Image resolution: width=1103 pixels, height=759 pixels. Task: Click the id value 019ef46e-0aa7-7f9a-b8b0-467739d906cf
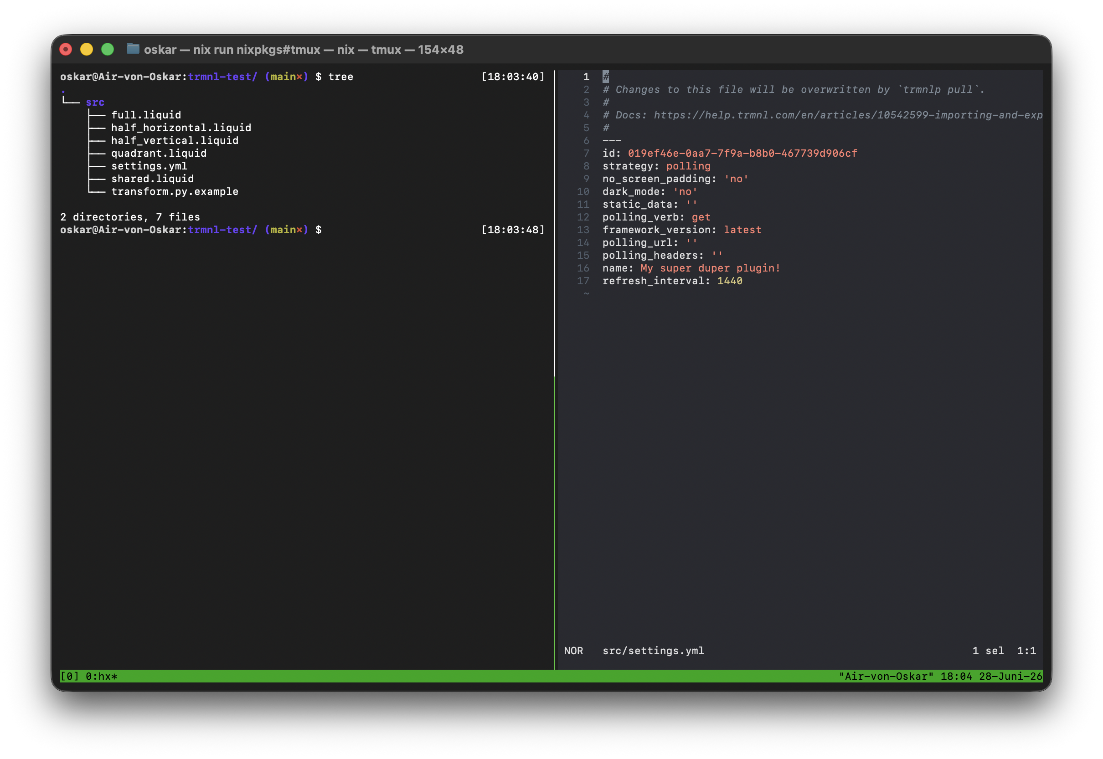click(x=742, y=154)
